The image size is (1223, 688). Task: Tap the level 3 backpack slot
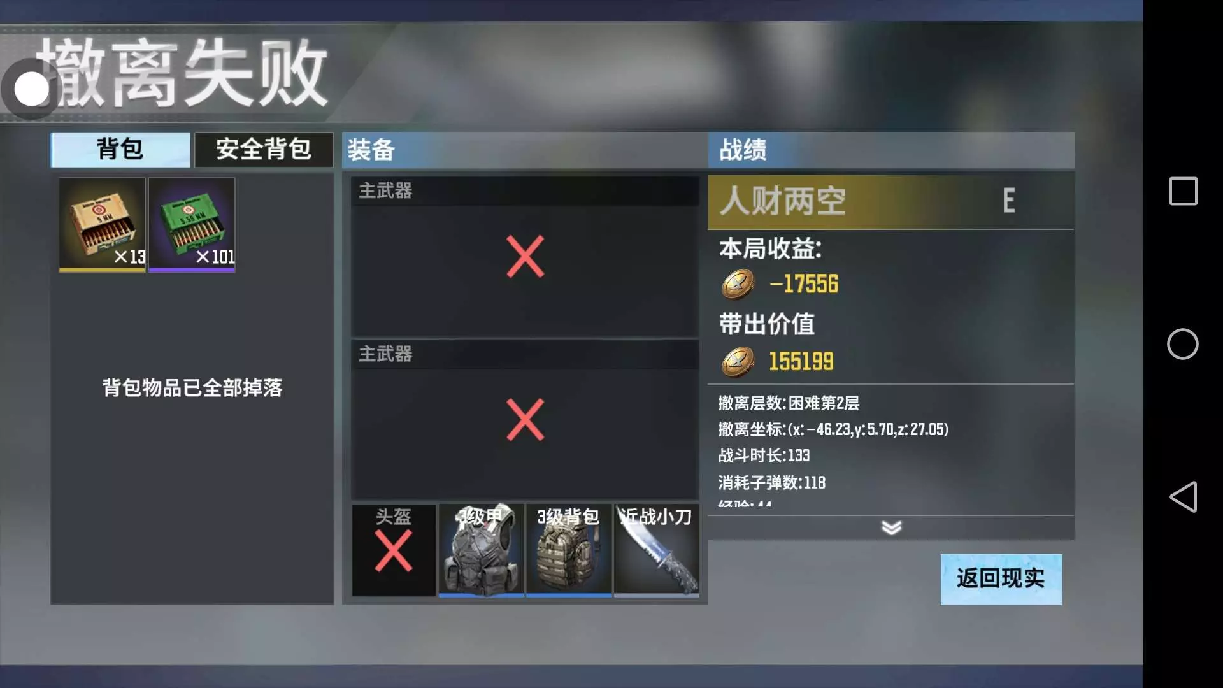point(569,550)
